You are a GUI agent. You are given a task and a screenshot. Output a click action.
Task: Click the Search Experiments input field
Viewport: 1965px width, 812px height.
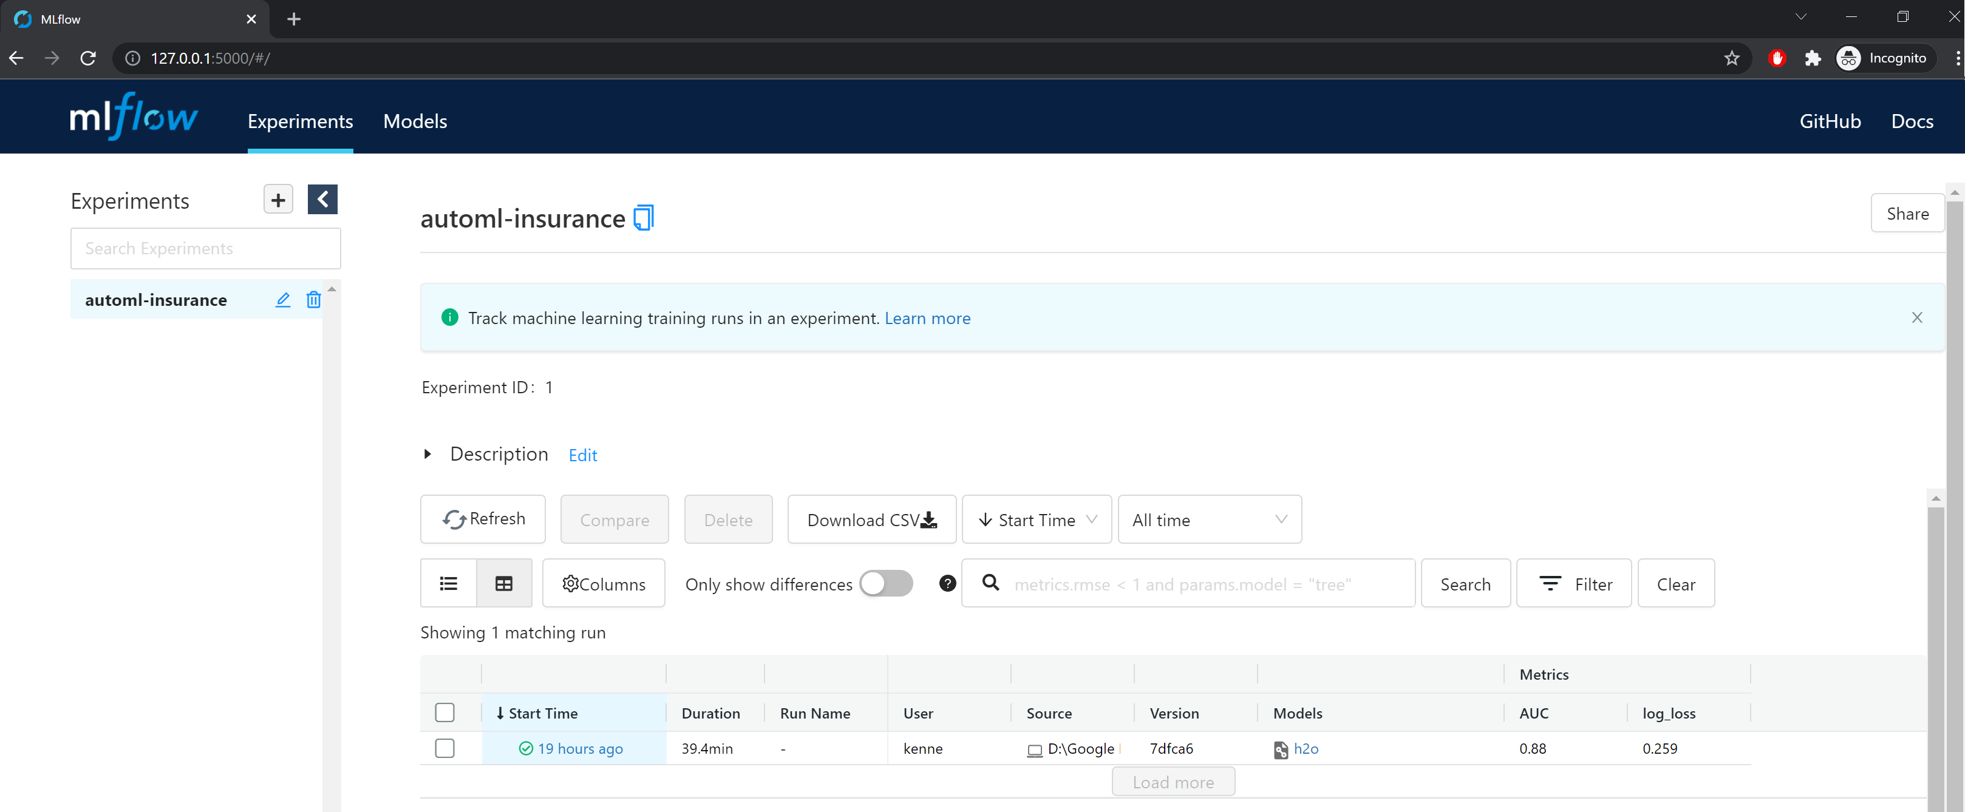[x=205, y=249]
